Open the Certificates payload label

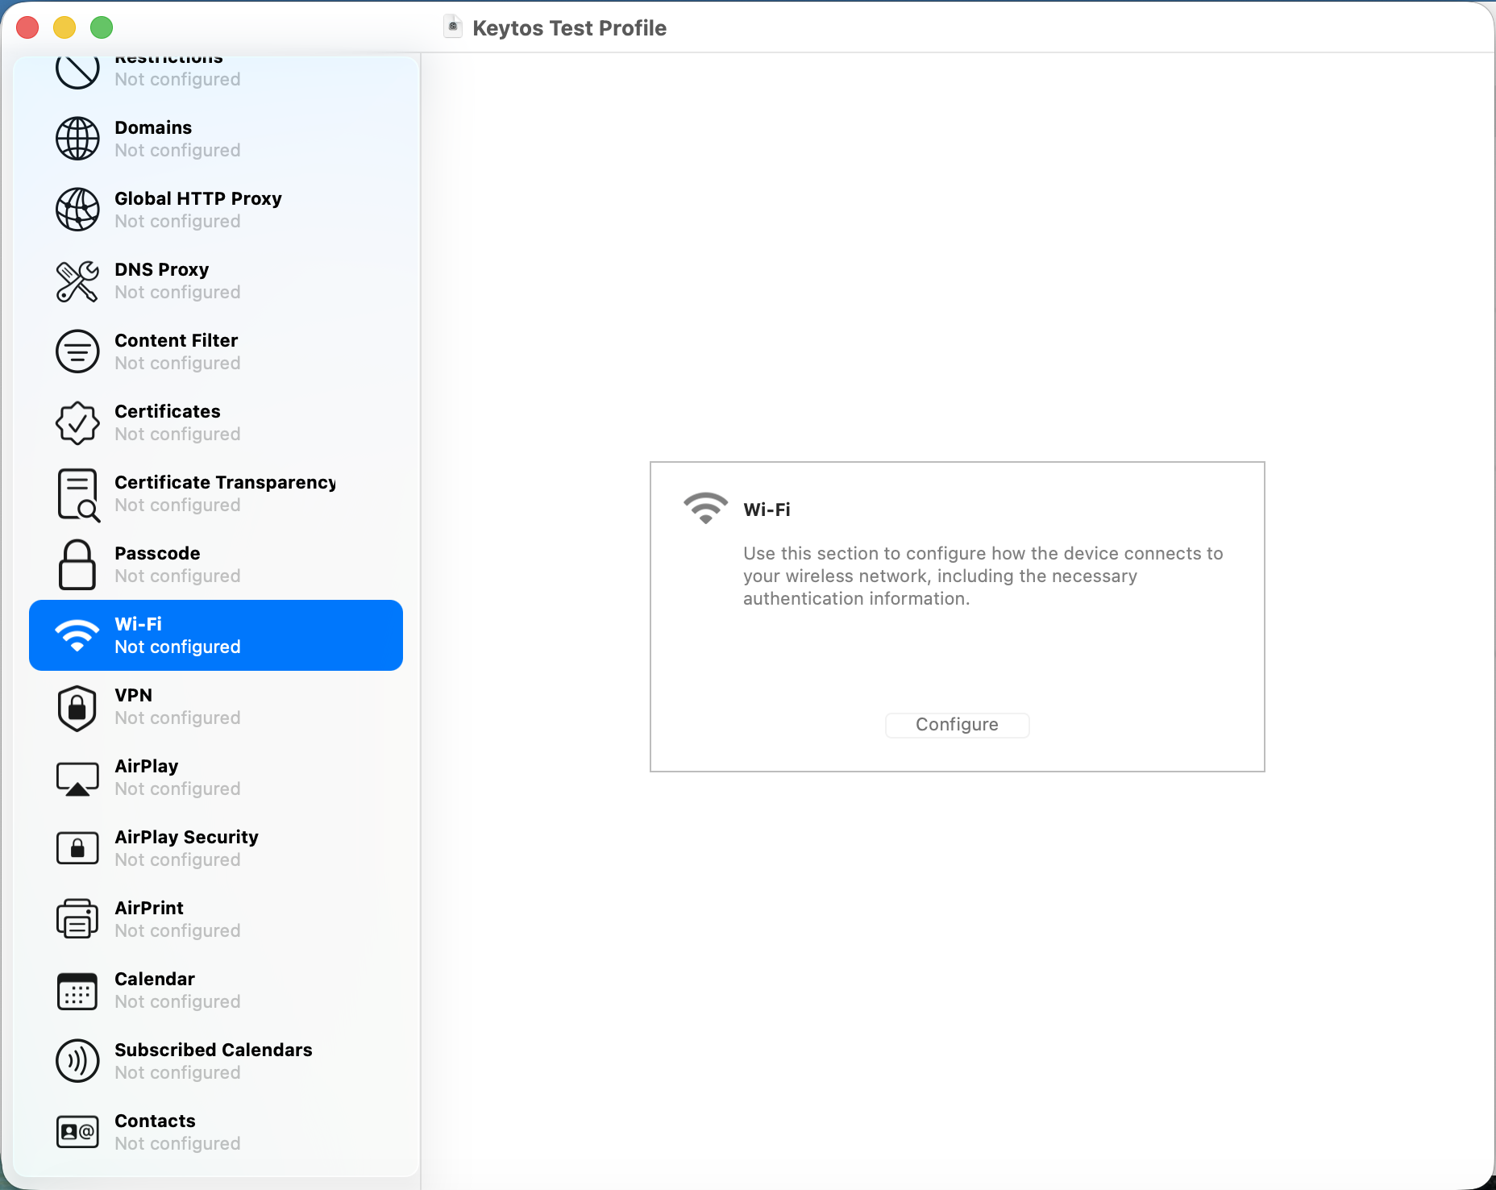168,411
